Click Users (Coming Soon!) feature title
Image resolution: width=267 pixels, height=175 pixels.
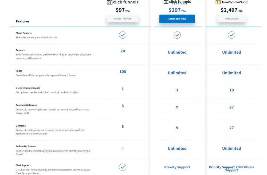click(x=28, y=88)
